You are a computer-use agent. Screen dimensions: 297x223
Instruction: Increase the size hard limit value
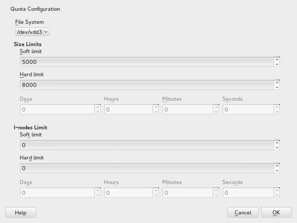coord(277,82)
